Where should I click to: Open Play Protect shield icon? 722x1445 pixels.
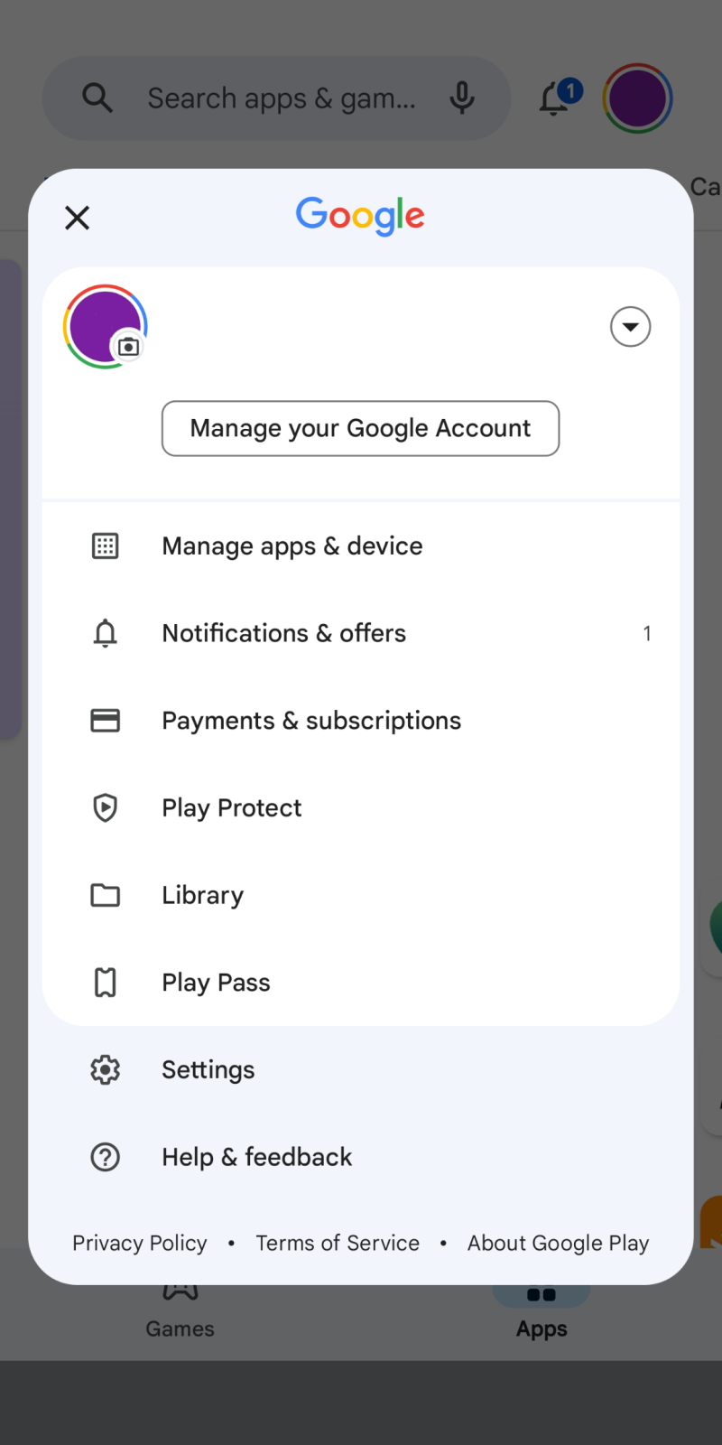click(x=106, y=807)
